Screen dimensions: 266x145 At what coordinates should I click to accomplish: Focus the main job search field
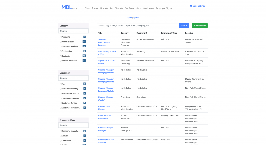(138, 26)
